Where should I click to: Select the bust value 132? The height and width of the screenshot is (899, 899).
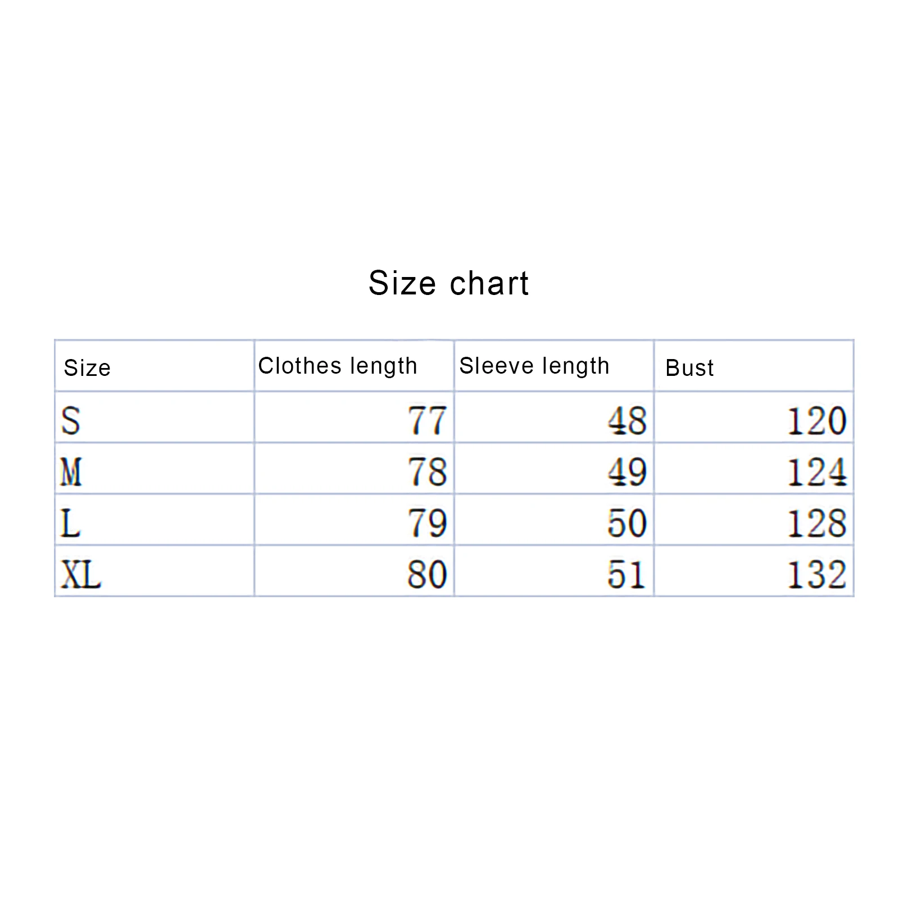(x=816, y=575)
